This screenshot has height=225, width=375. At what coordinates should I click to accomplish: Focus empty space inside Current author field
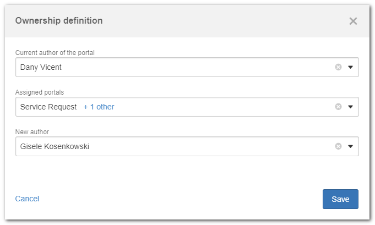click(x=196, y=67)
